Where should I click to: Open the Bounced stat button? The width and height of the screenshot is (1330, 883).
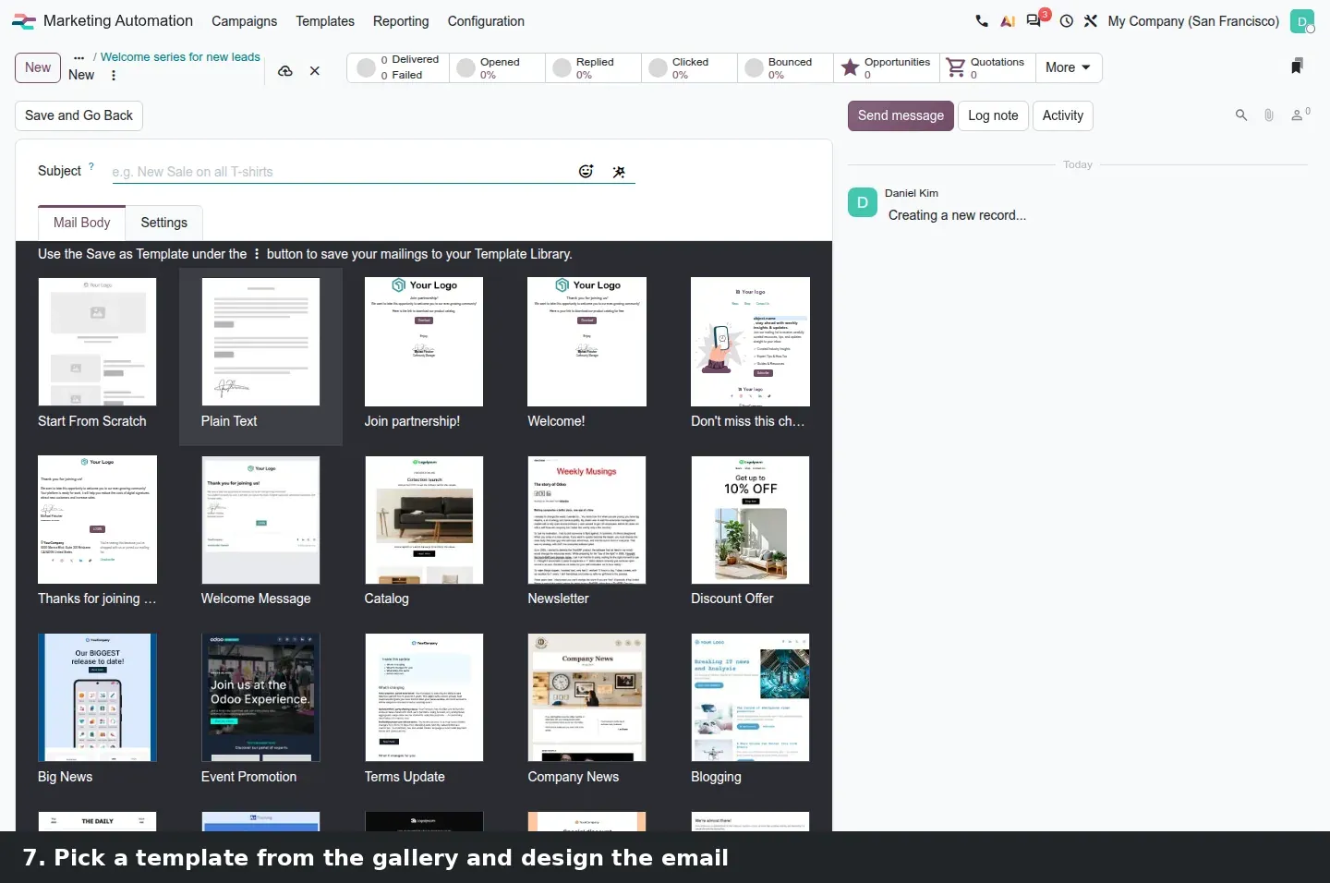(x=785, y=67)
